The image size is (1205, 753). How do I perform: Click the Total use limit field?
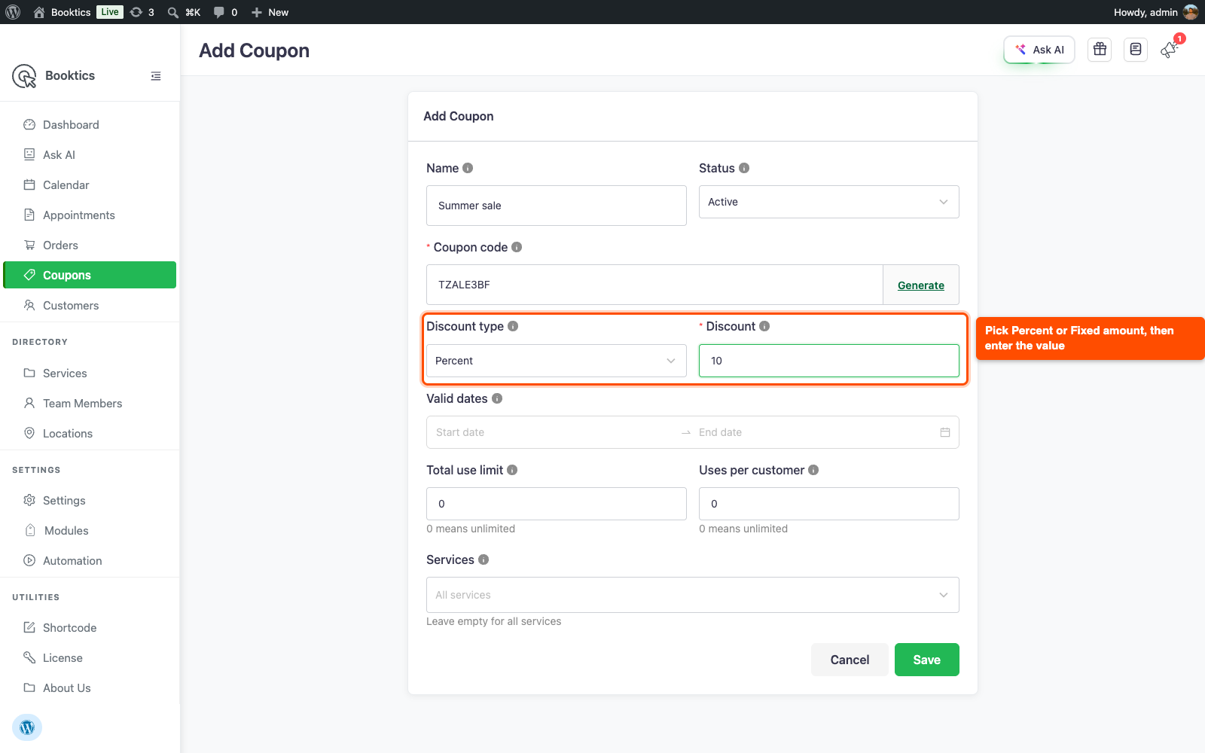557,504
